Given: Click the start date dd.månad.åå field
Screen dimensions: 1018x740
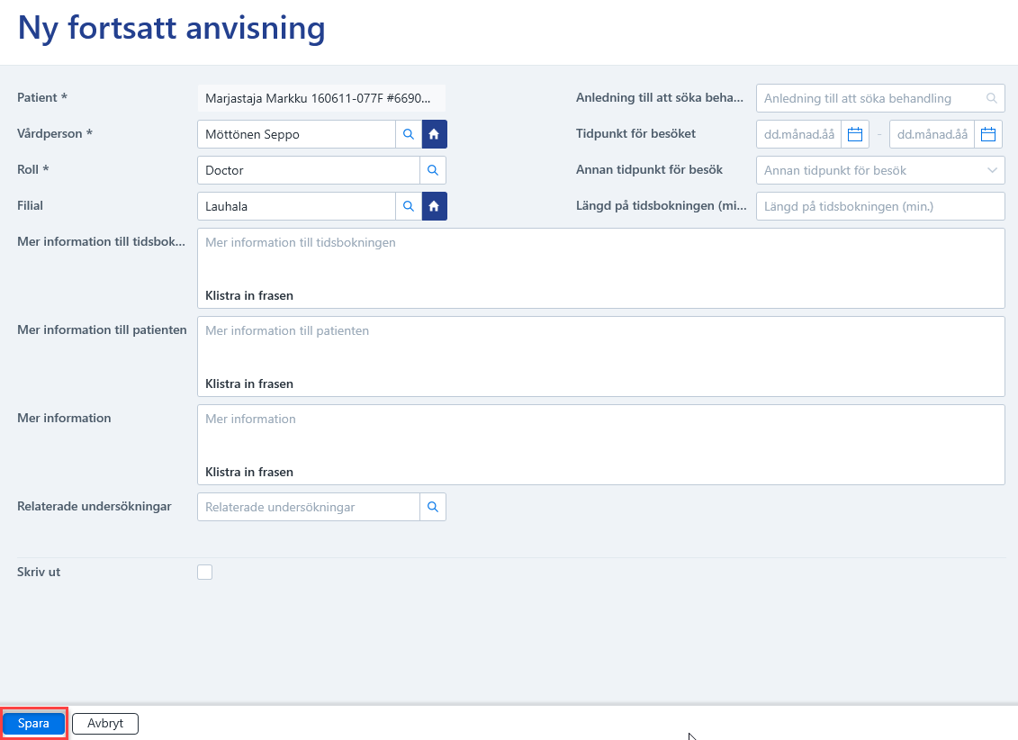Looking at the screenshot, I should click(x=799, y=134).
